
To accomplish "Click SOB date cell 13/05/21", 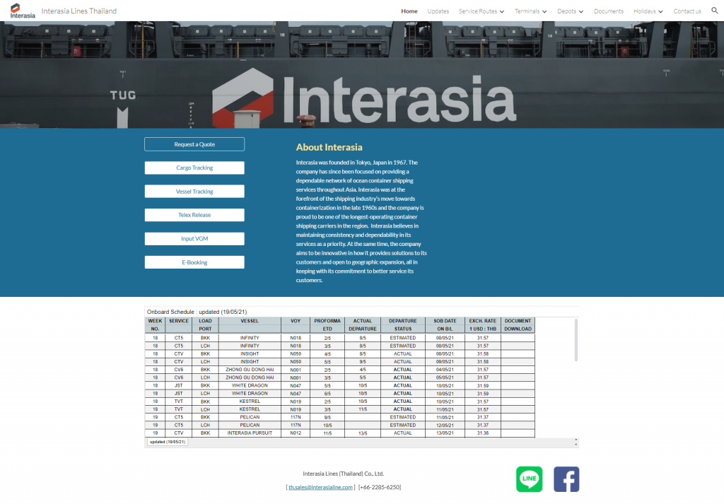I will [x=445, y=433].
